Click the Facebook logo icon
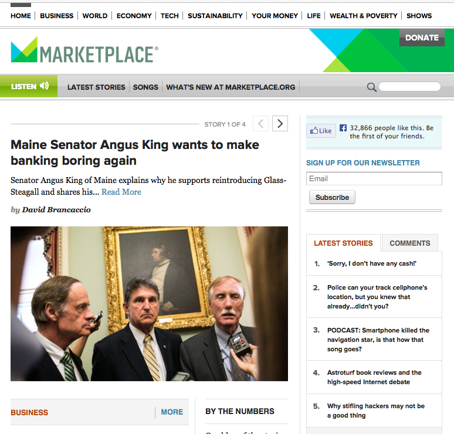 point(343,128)
